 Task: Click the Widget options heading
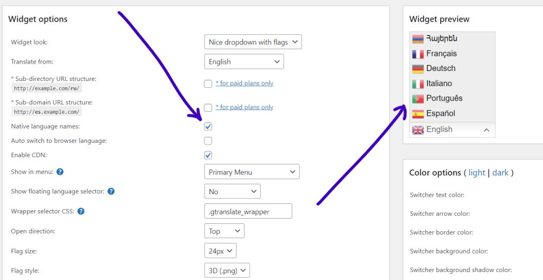click(x=38, y=19)
